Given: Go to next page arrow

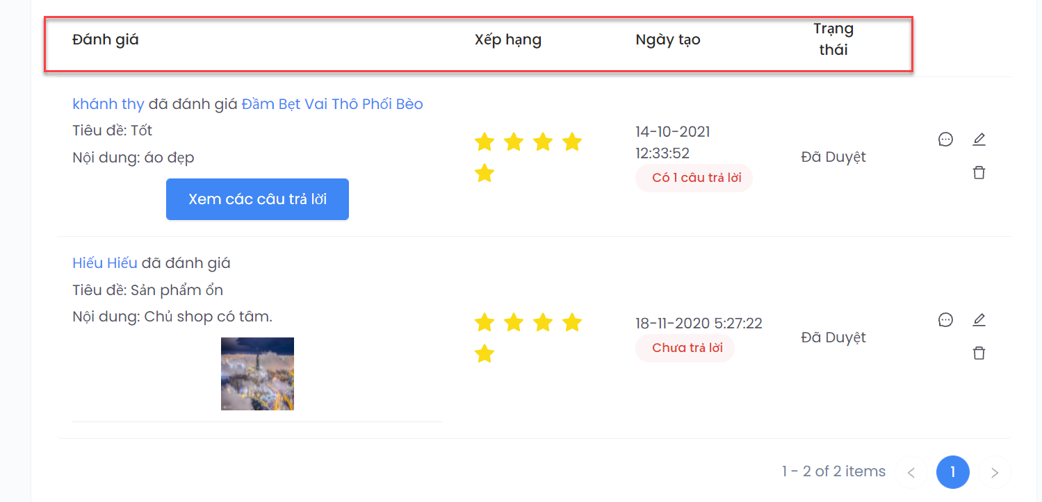Looking at the screenshot, I should (x=994, y=473).
